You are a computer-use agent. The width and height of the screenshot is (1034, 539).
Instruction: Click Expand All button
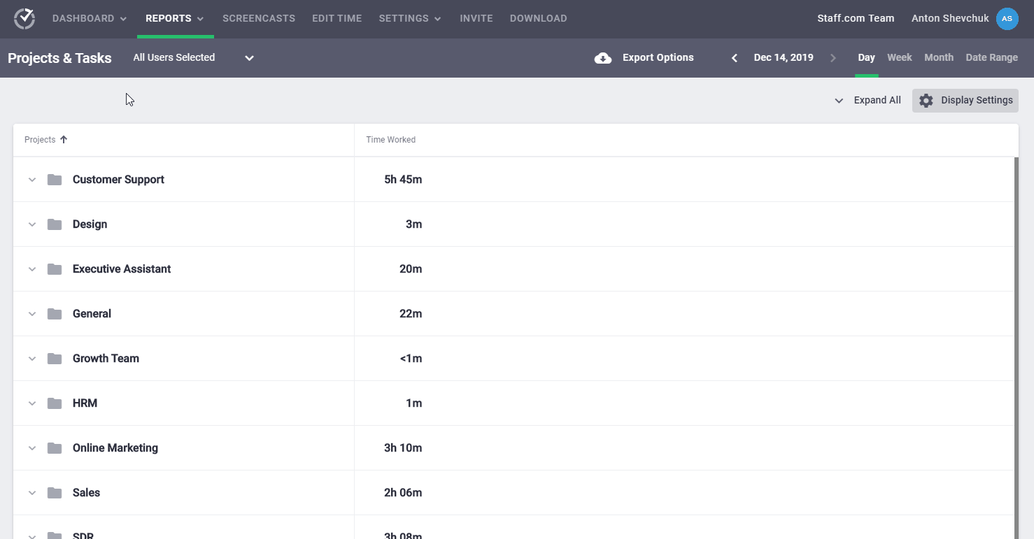click(867, 101)
